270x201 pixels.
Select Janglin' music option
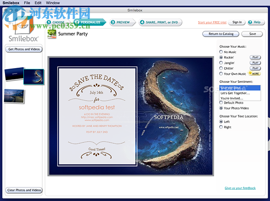coord(221,63)
